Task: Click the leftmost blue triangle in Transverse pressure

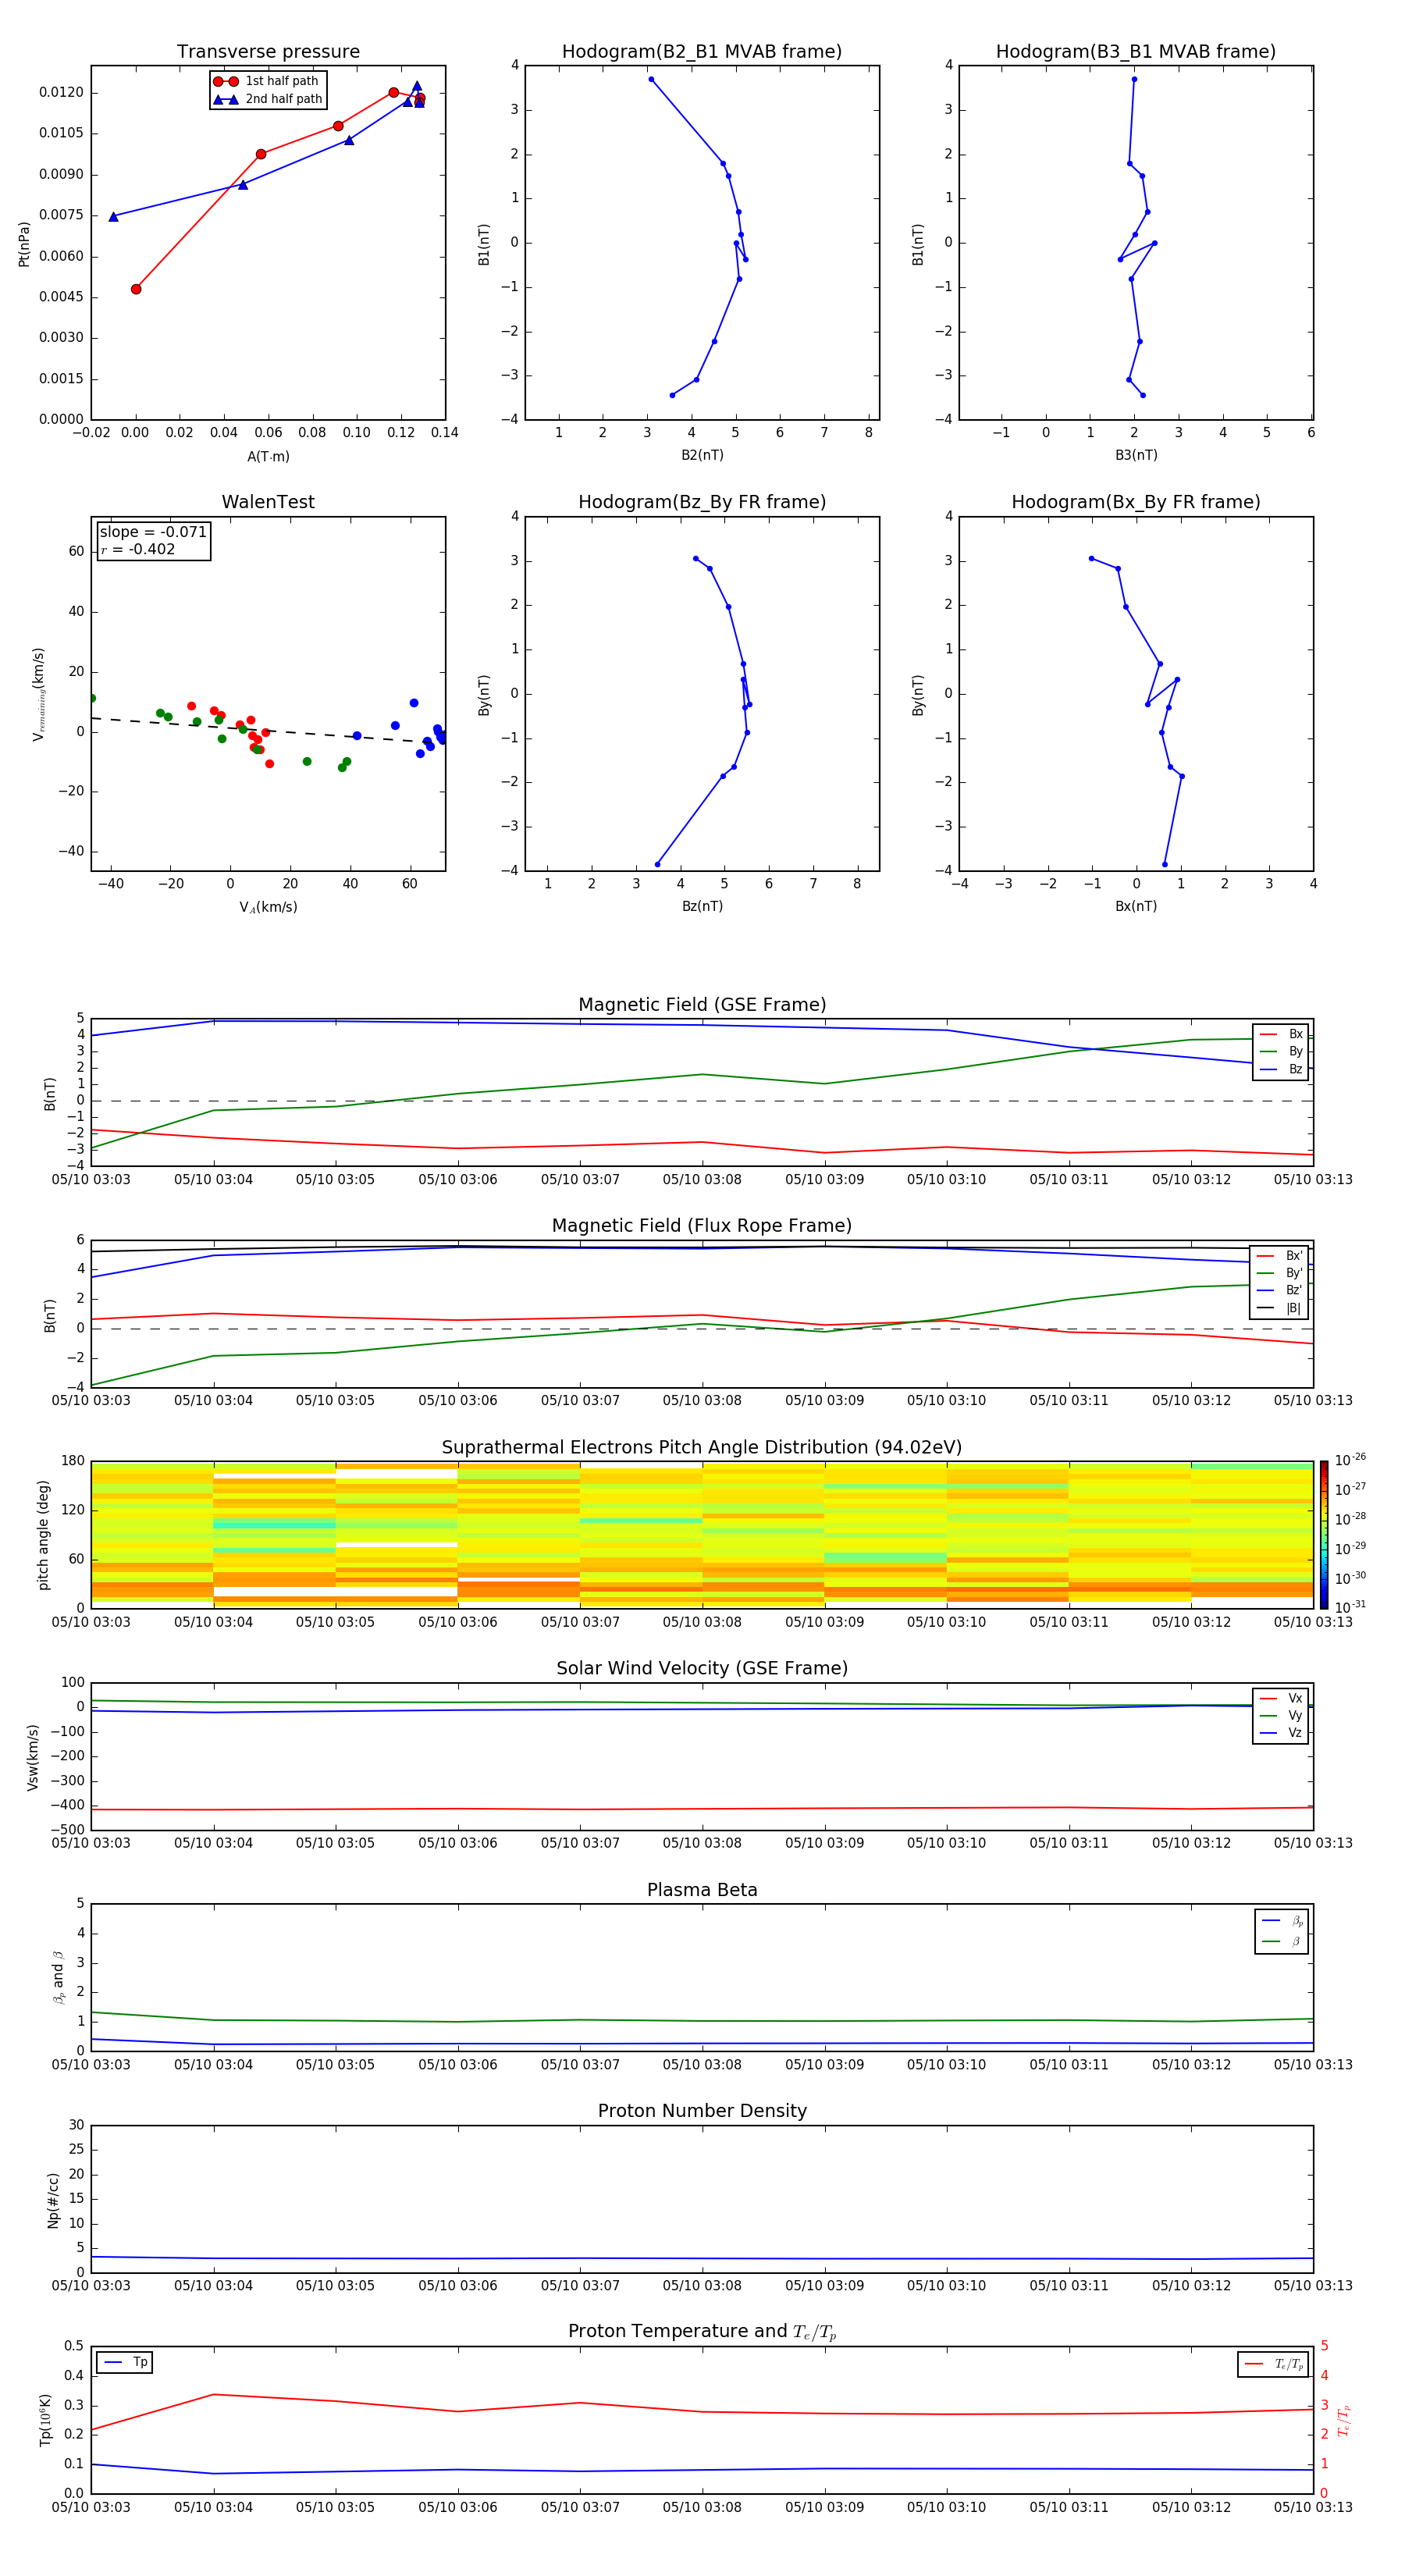Action: (113, 216)
